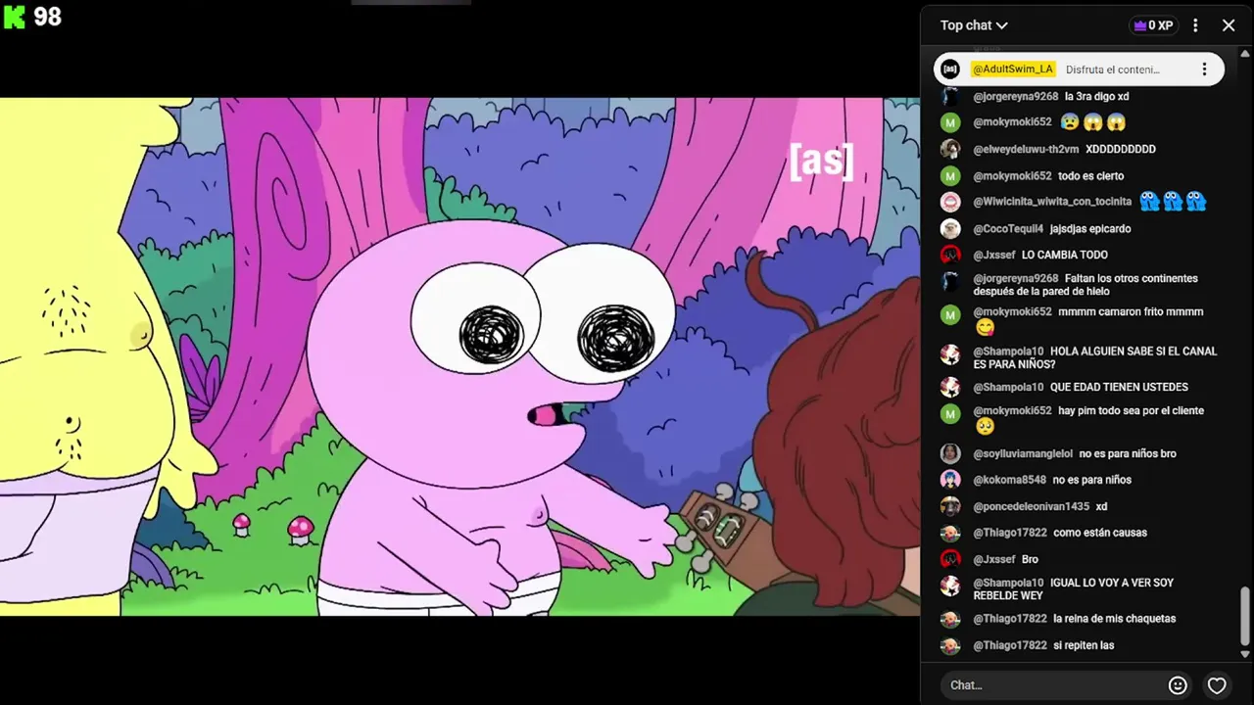The height and width of the screenshot is (705, 1254).
Task: Open the Top chat dropdown
Action: point(974,25)
